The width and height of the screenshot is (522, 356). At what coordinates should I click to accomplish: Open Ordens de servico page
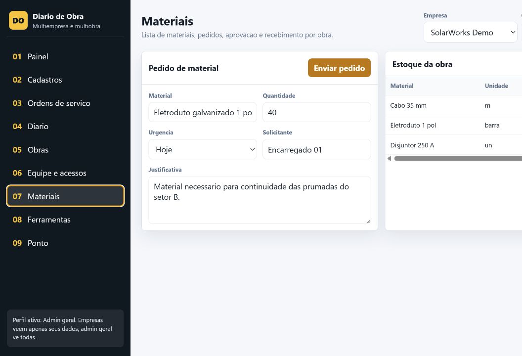(x=65, y=103)
